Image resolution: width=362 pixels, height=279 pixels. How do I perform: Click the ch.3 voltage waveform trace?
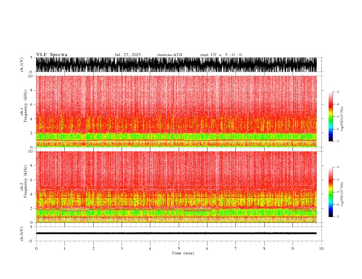coord(176,233)
